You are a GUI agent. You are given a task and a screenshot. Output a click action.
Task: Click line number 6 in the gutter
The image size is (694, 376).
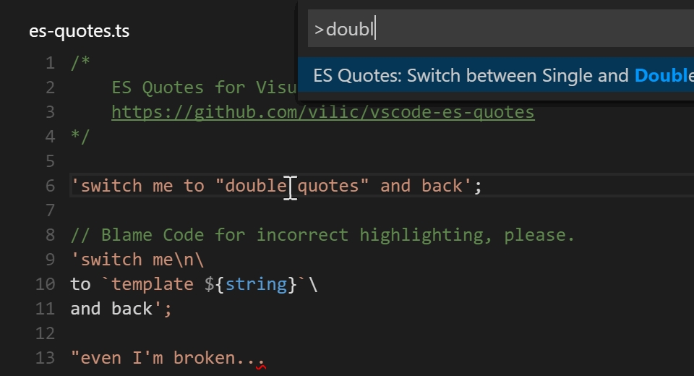tap(49, 186)
